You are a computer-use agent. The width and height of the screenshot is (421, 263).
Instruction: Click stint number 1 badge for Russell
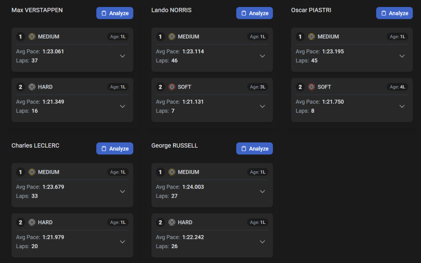coord(160,172)
